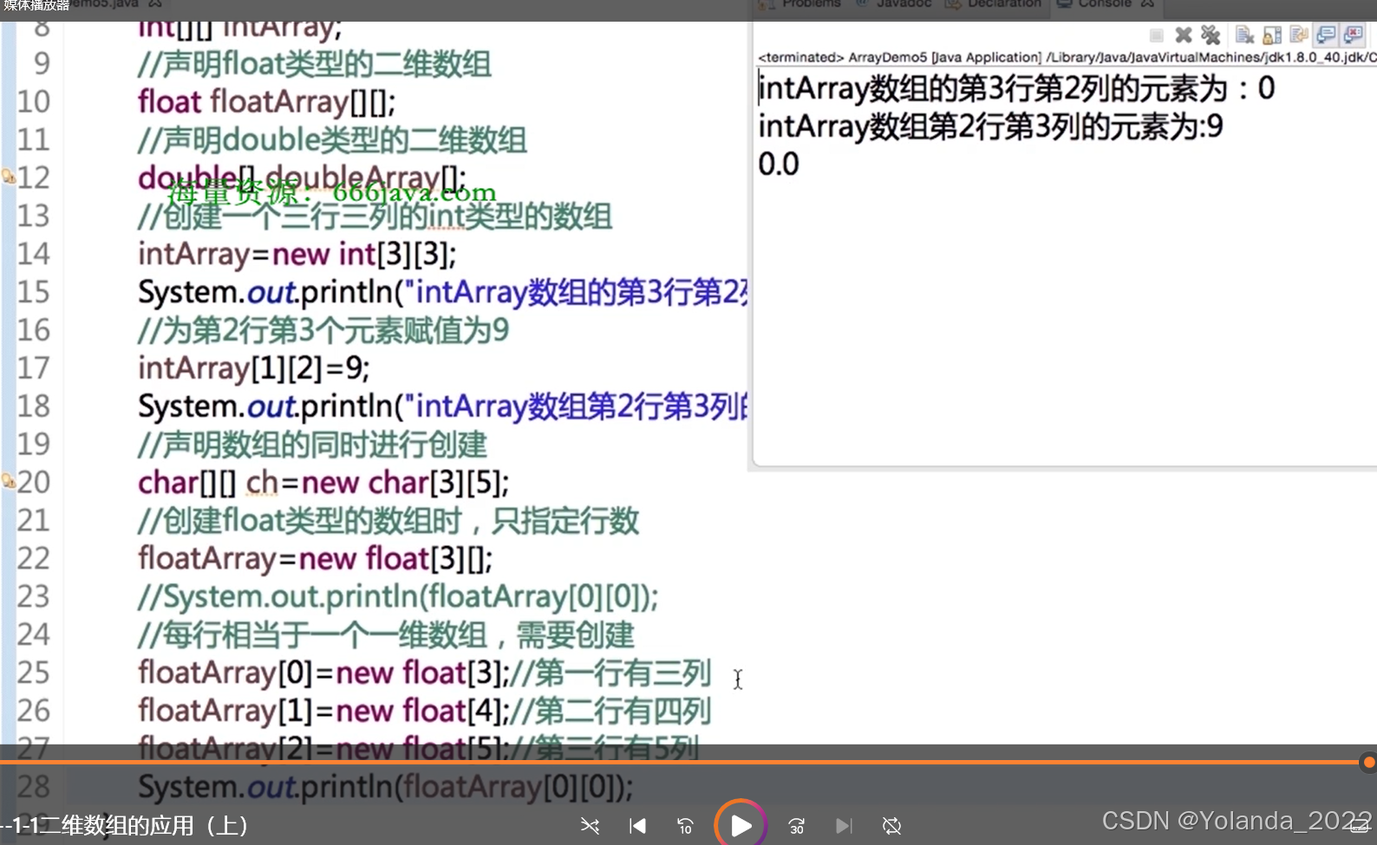
Task: Click comment '//创建float类型的数组时，只指定行数'
Action: (x=388, y=521)
